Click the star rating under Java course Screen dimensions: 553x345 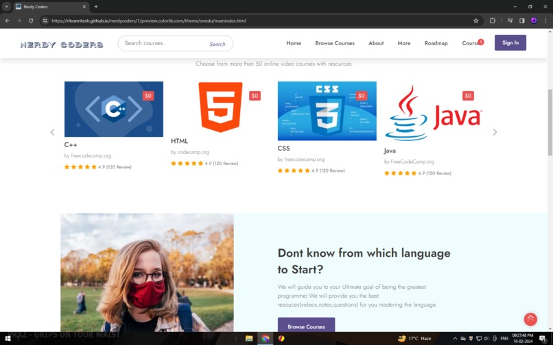point(400,173)
